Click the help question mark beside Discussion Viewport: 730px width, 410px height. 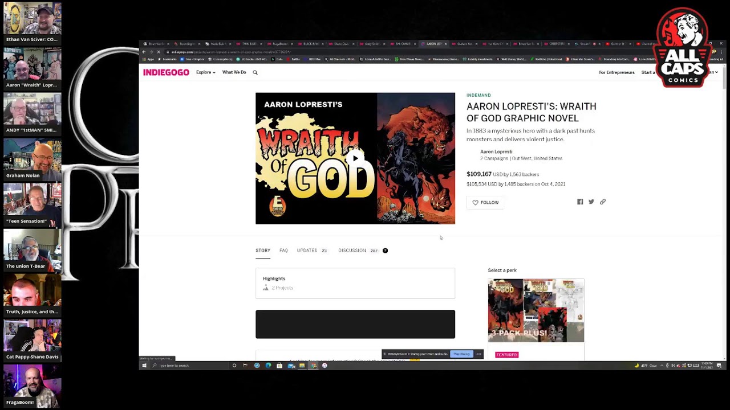click(385, 251)
